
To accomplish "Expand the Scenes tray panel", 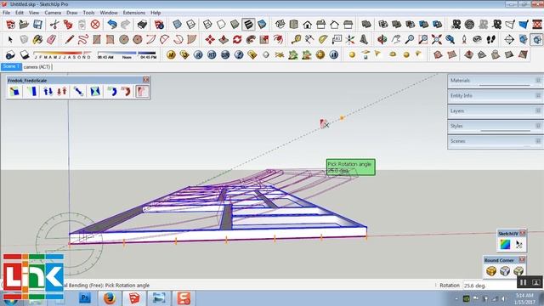I will point(496,141).
